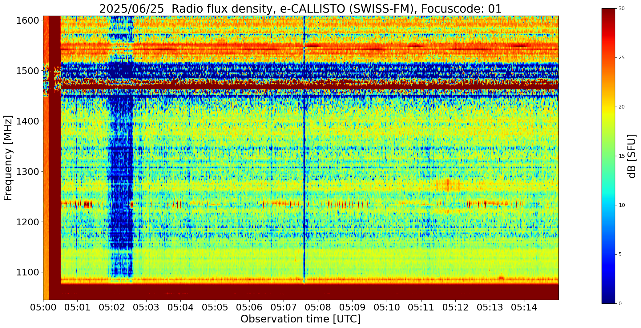The width and height of the screenshot is (641, 328).
Task: Click the orange burst patch near 05:12 at 1270 MHz
Action: point(448,186)
